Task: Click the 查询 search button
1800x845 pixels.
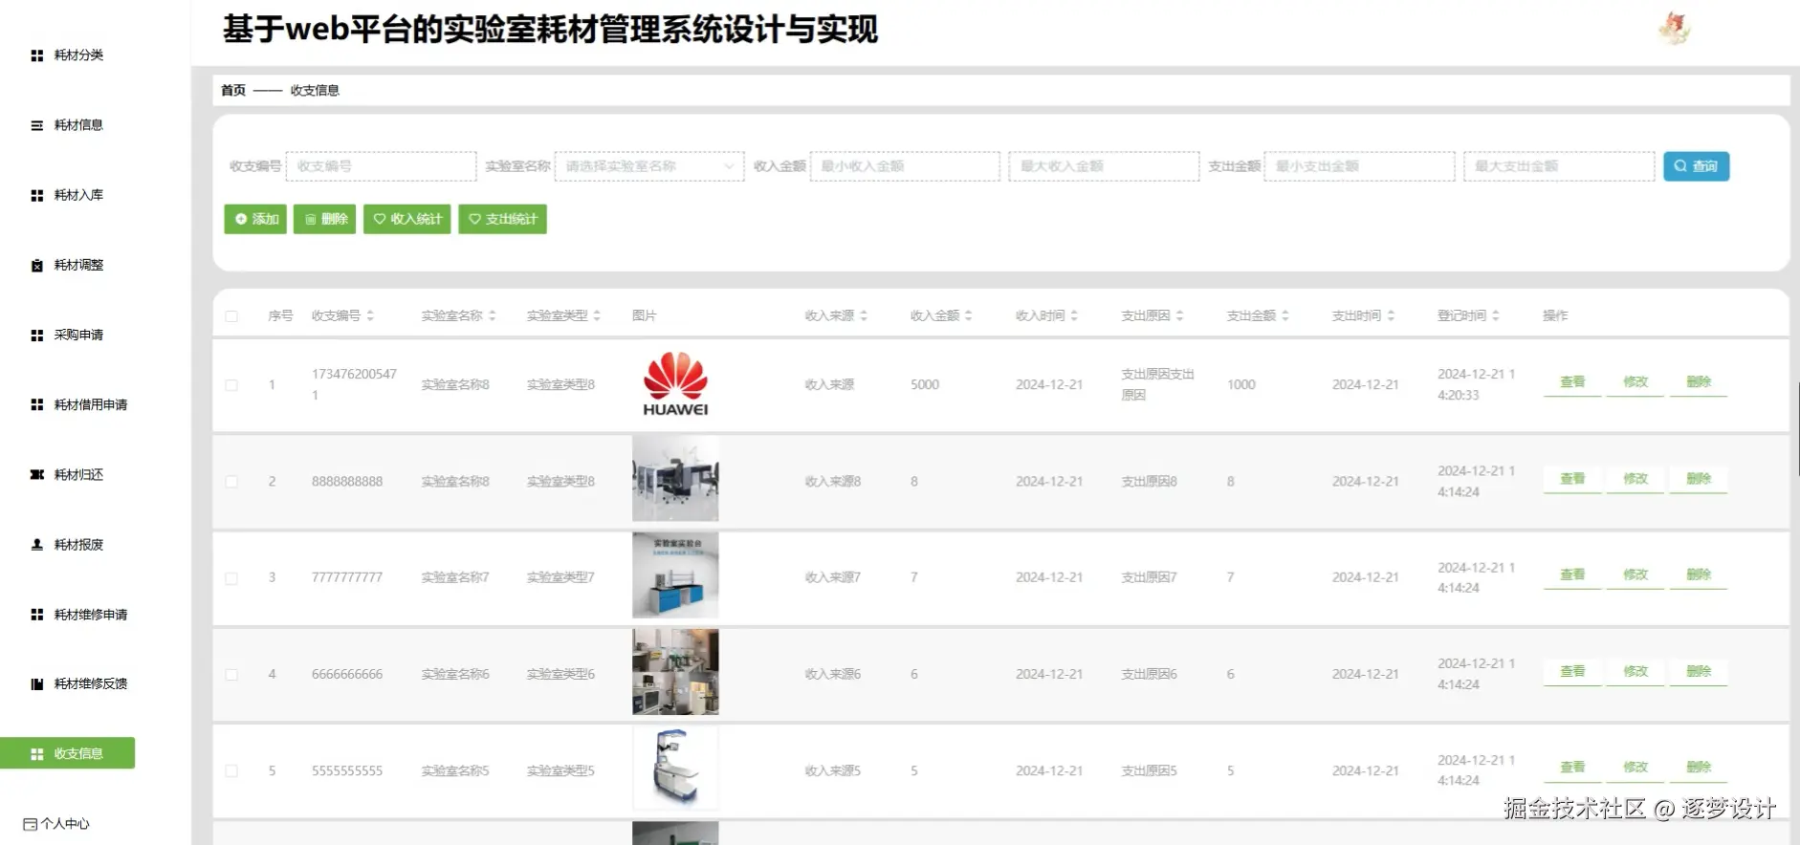Action: [x=1696, y=166]
